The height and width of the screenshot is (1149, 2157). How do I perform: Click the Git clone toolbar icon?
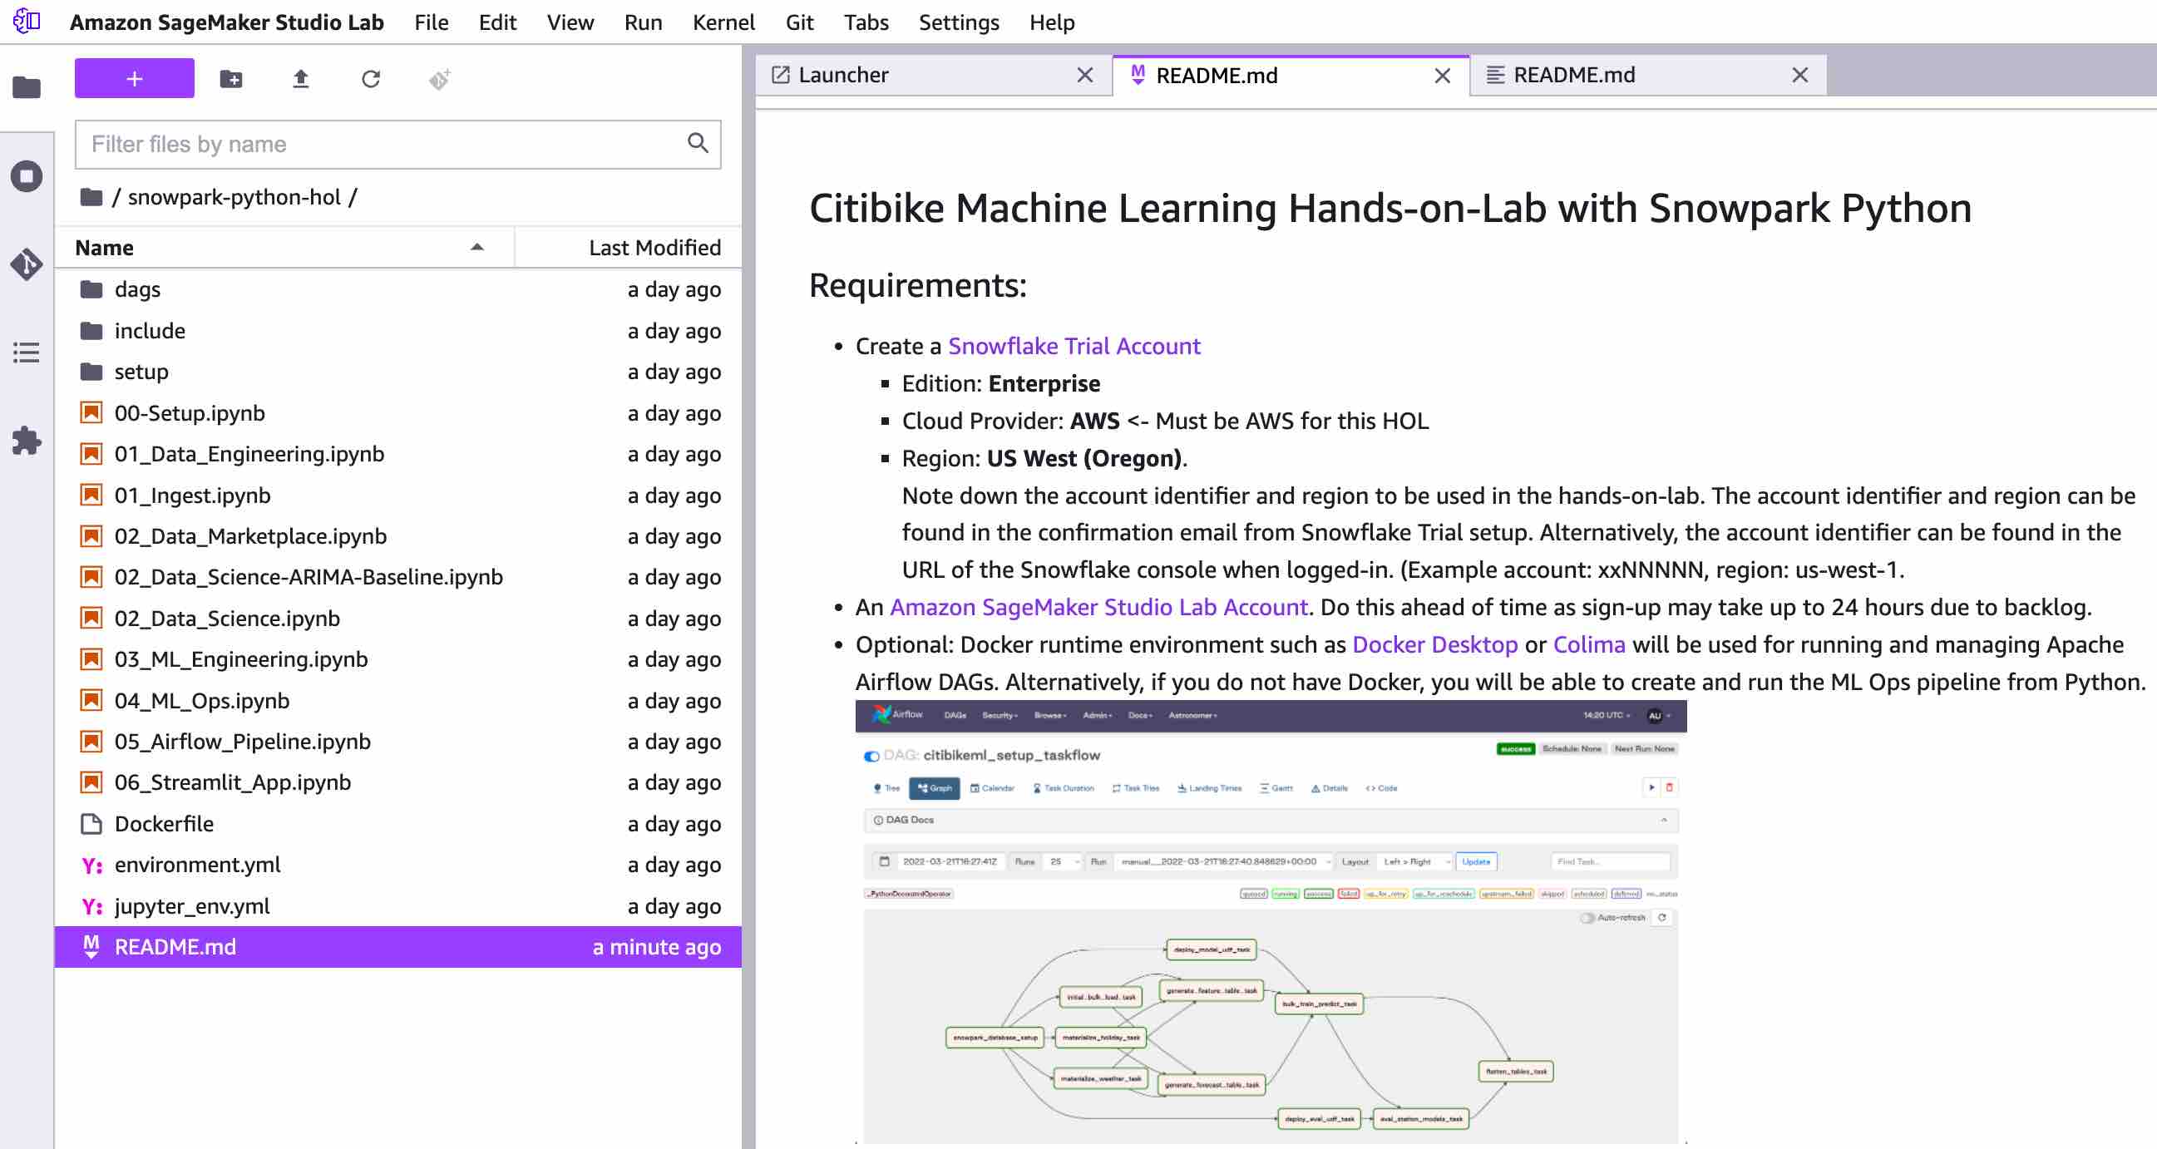pos(440,79)
